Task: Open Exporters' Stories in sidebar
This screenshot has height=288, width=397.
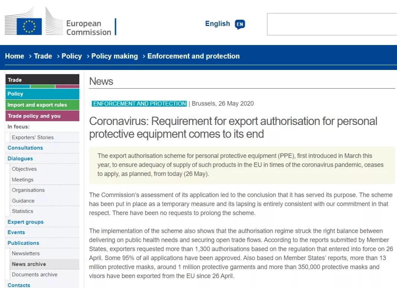Action: [33, 137]
